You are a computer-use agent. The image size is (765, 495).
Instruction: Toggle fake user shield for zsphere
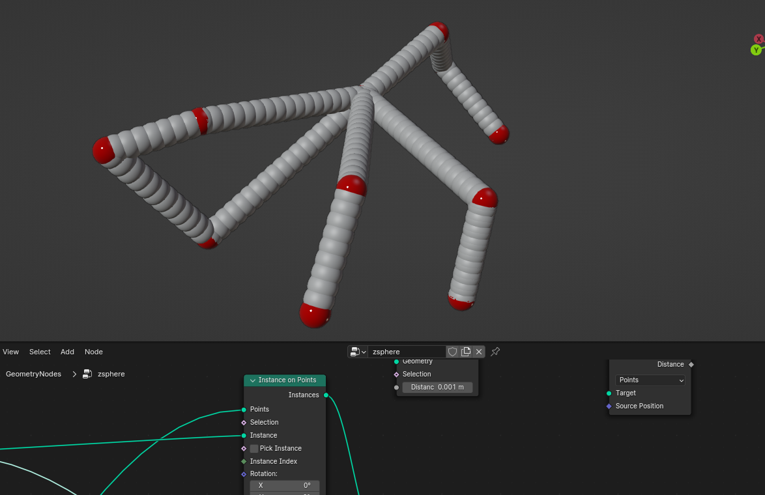tap(452, 352)
